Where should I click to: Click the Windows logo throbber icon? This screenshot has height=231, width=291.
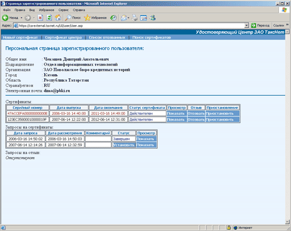tap(284, 10)
